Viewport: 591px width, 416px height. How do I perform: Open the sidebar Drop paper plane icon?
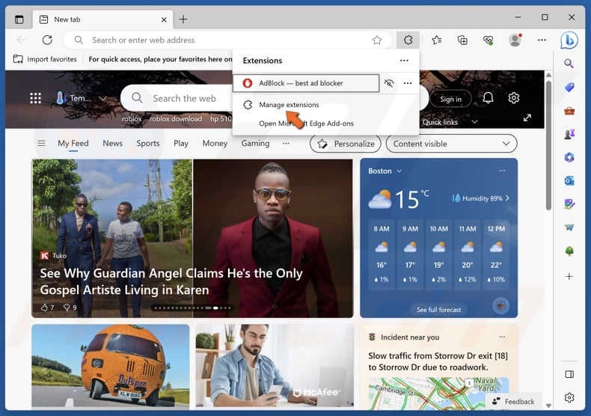[x=569, y=227]
